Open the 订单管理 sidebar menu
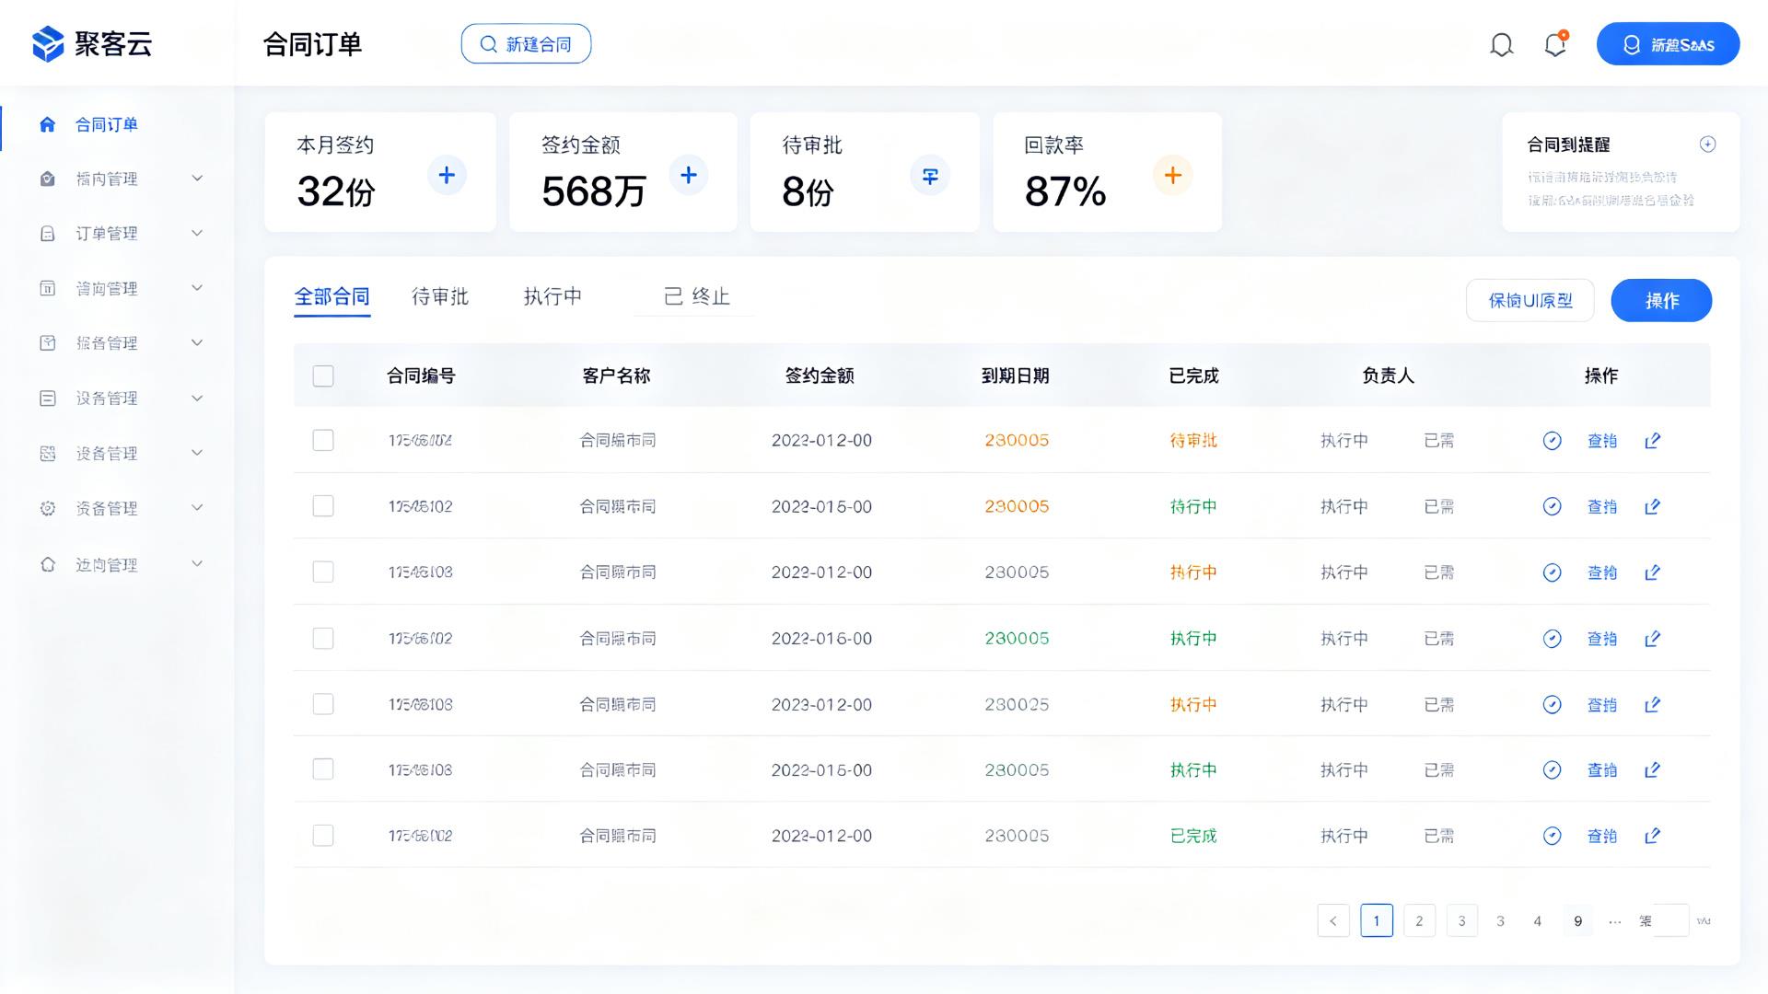1768x994 pixels. [x=107, y=234]
